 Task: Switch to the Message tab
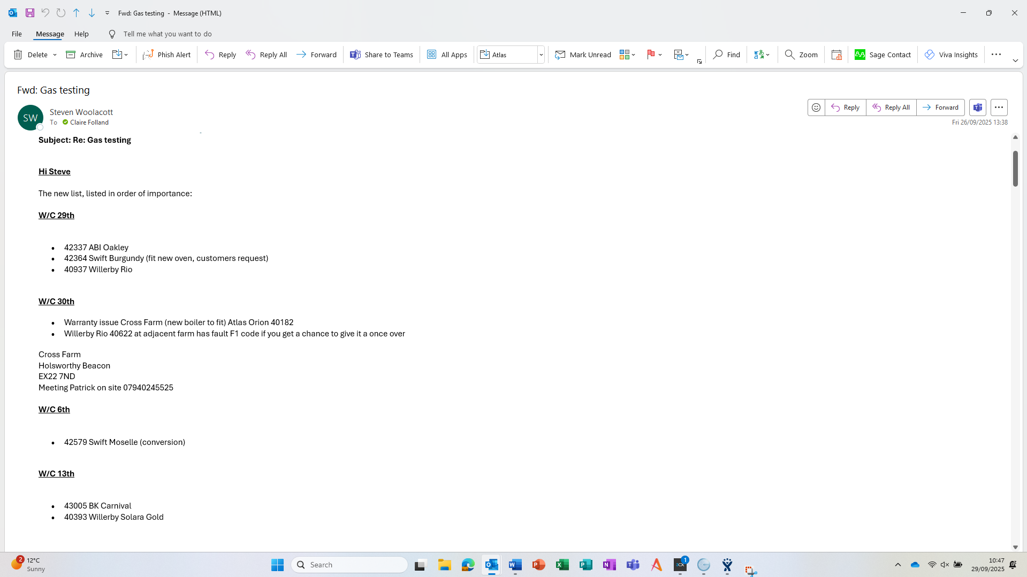pos(50,34)
